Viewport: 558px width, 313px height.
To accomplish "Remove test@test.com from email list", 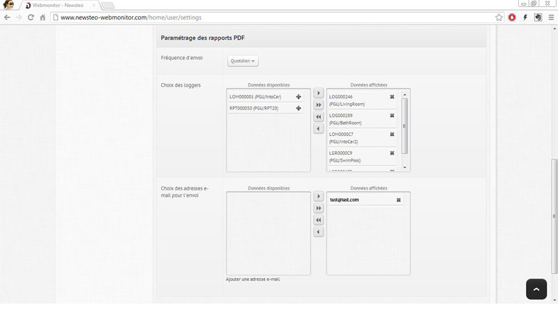I will (x=398, y=200).
